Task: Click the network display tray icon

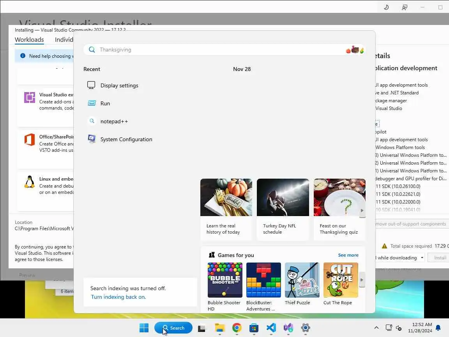Action: tap(389, 328)
